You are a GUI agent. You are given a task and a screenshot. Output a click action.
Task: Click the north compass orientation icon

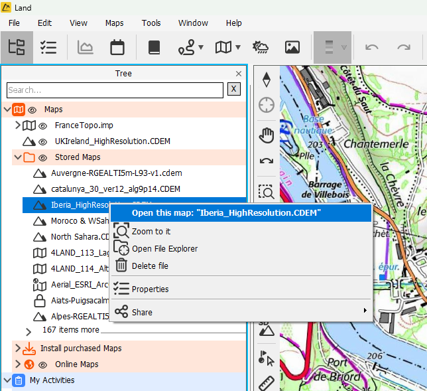tap(267, 80)
